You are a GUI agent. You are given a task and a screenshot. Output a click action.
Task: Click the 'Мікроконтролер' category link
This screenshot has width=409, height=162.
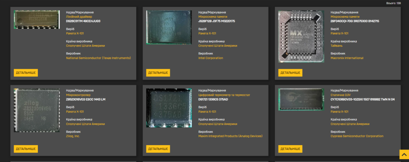click(x=78, y=95)
